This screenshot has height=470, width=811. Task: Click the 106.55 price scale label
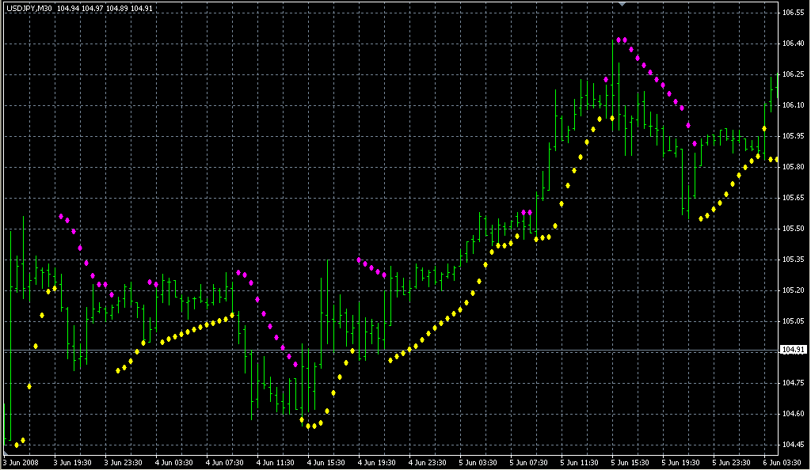[x=793, y=13]
